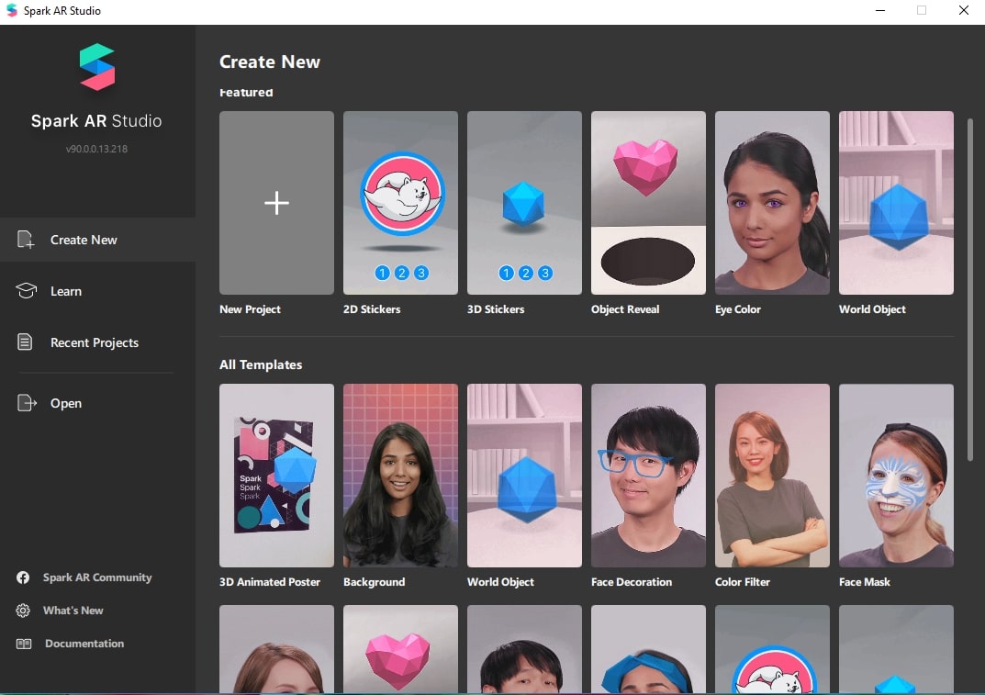The width and height of the screenshot is (985, 695).
Task: Click the Spark AR Studio logo in sidebar
Action: [96, 67]
